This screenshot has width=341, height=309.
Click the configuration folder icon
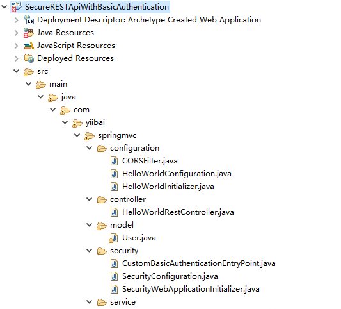click(x=102, y=148)
